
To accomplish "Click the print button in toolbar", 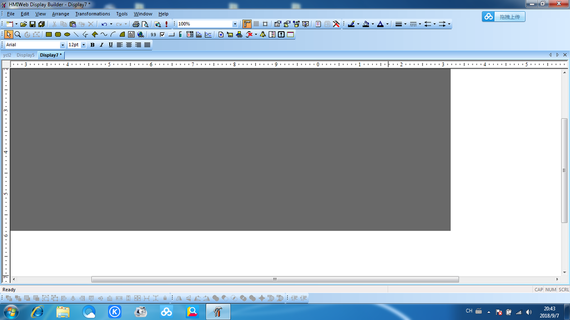I will [x=135, y=24].
